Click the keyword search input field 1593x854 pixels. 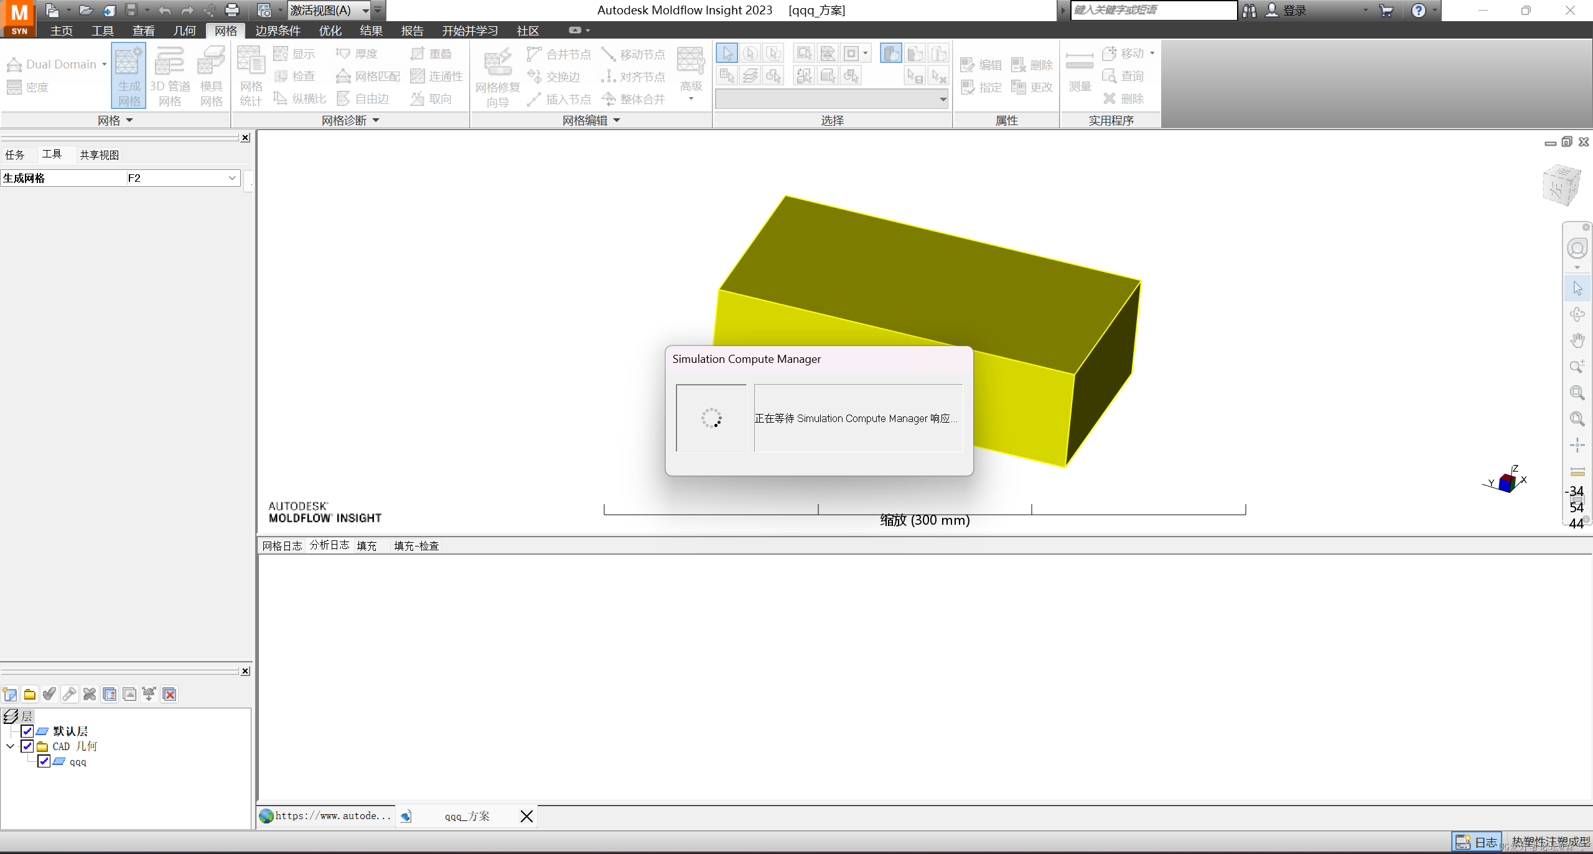coord(1154,10)
